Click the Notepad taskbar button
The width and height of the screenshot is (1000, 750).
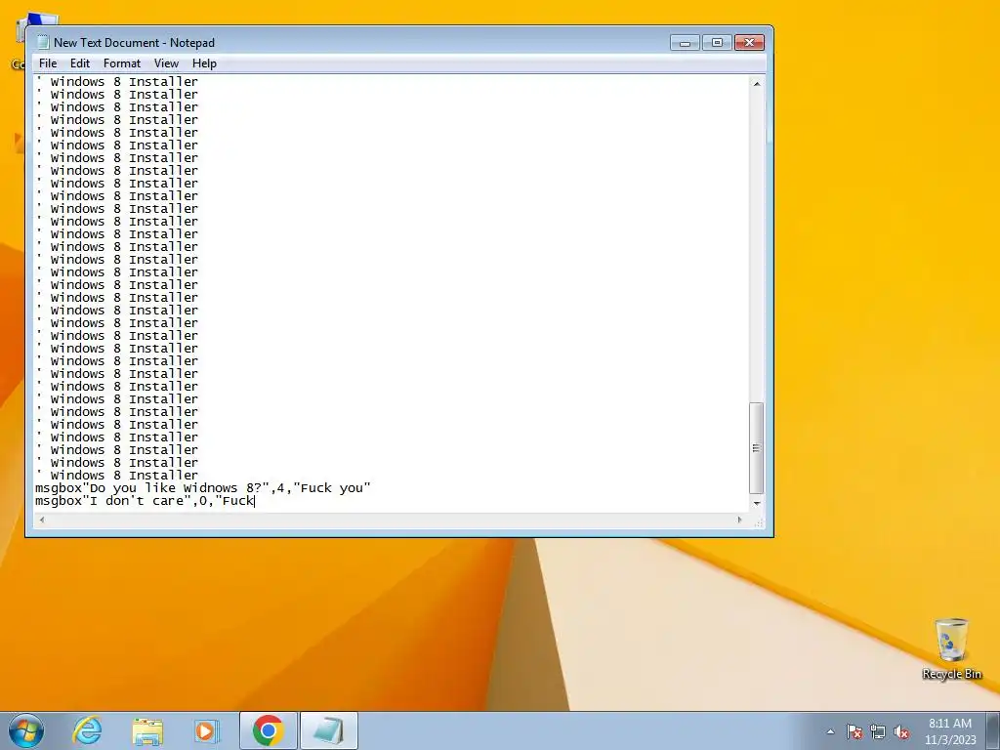[x=329, y=730]
